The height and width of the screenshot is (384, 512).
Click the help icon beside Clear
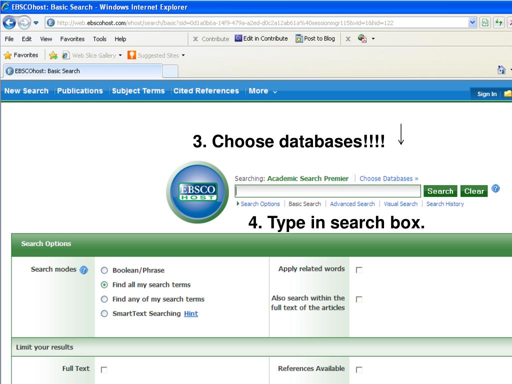click(495, 188)
